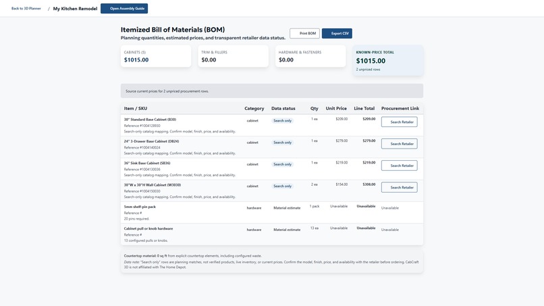Click the Procurement Link column header
This screenshot has width=544, height=306.
[x=400, y=108]
